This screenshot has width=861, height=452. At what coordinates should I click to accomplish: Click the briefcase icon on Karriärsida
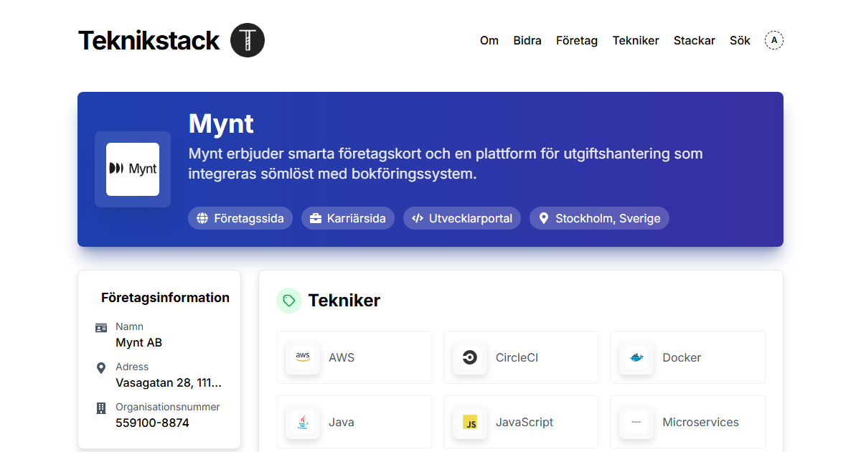[316, 218]
